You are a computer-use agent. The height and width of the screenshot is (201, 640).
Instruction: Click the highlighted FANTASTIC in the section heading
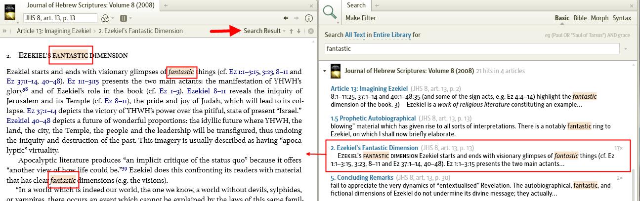tap(70, 55)
